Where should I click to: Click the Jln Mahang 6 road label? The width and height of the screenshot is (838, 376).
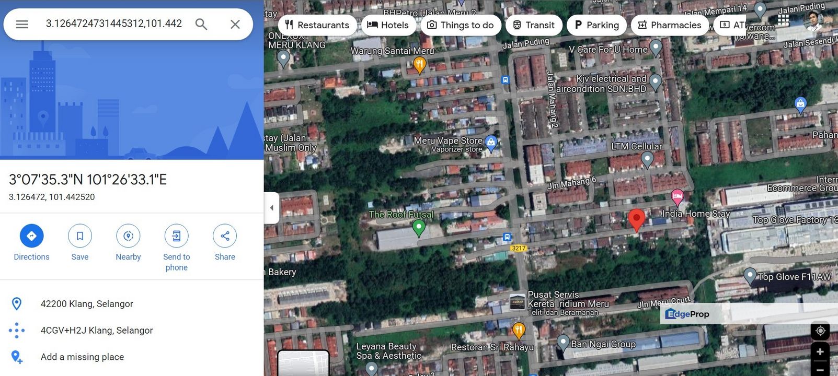click(572, 183)
